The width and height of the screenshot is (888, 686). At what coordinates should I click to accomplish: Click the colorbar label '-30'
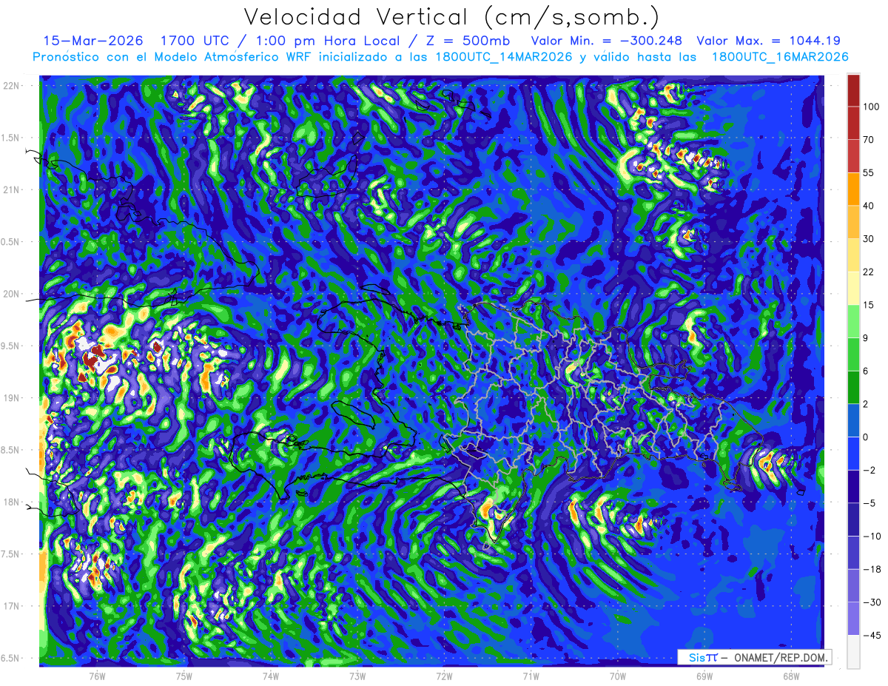coord(871,602)
